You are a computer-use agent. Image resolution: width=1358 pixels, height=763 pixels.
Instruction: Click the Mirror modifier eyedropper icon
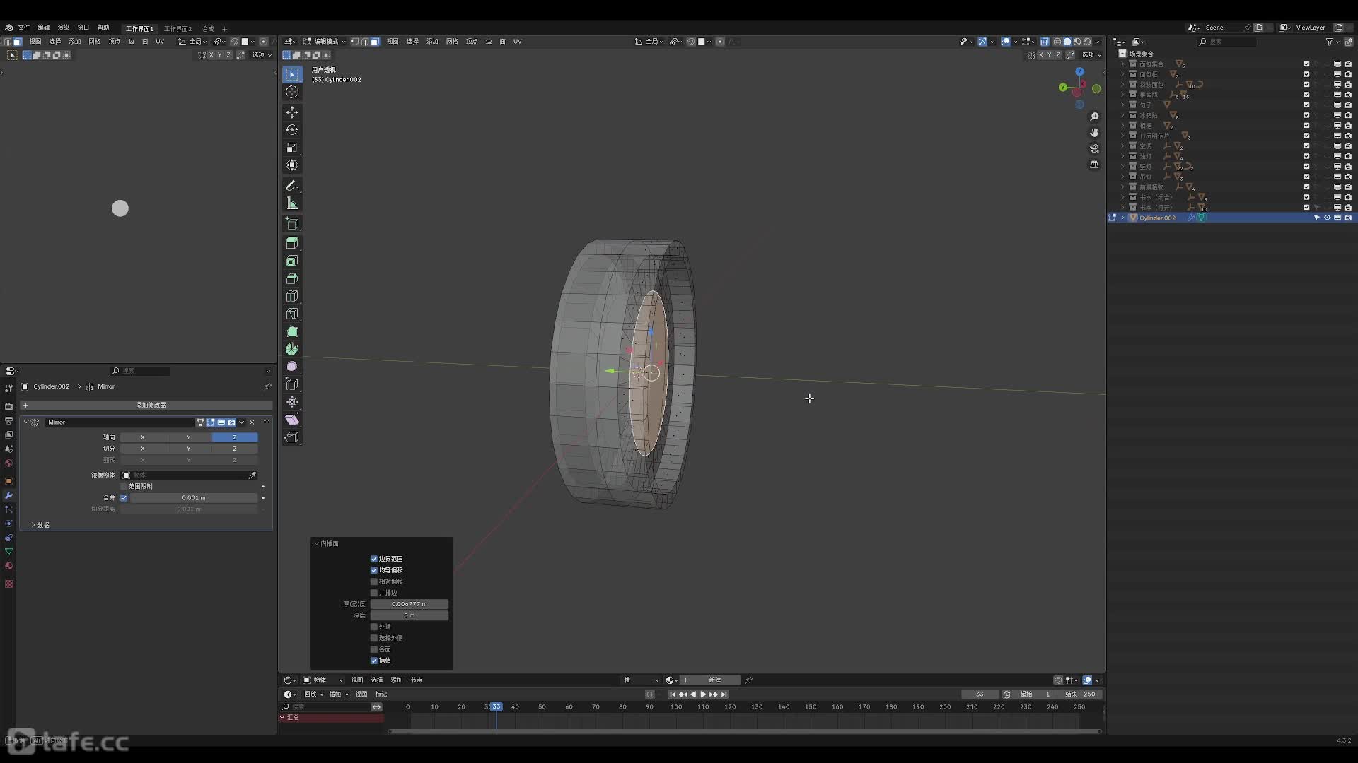(x=252, y=475)
